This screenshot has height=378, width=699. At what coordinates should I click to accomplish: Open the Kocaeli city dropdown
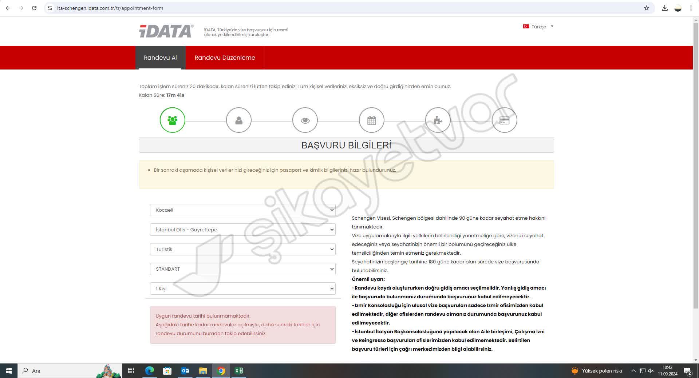click(242, 210)
